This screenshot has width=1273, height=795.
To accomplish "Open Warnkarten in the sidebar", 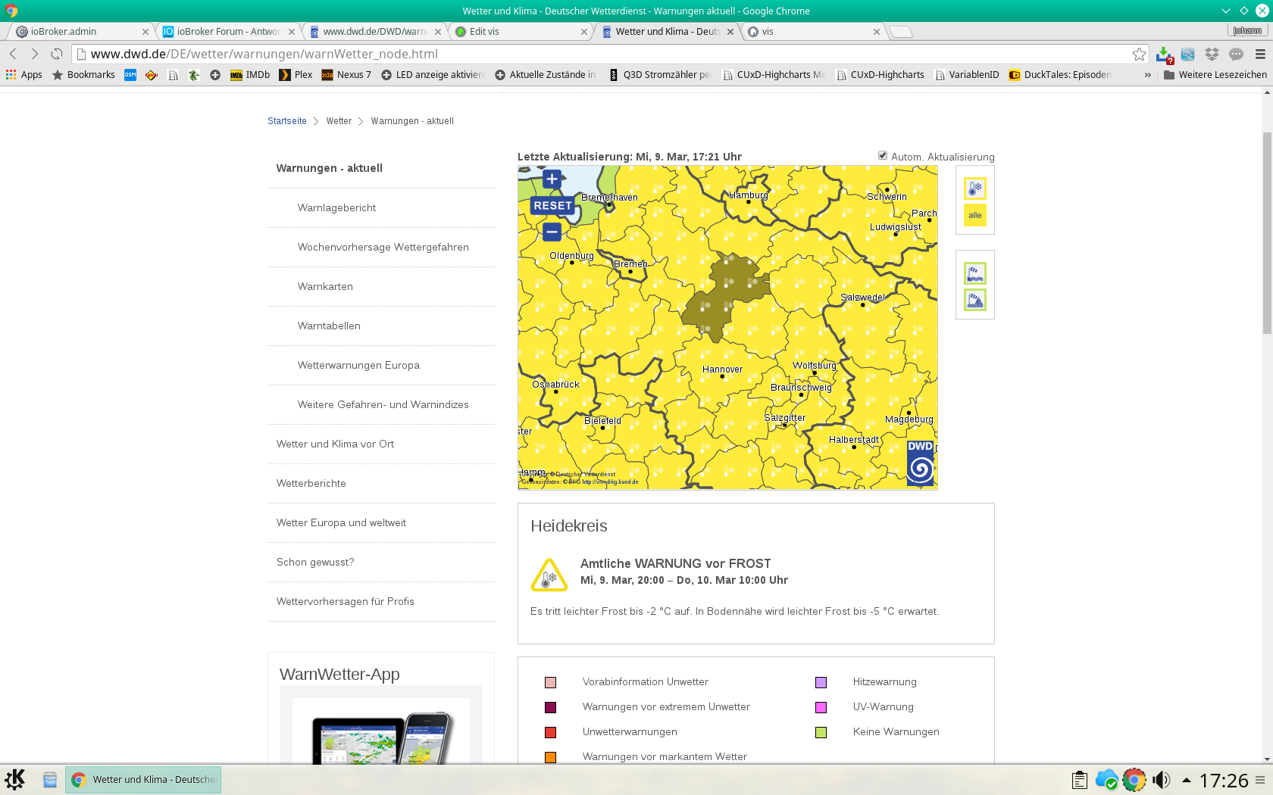I will click(x=326, y=286).
